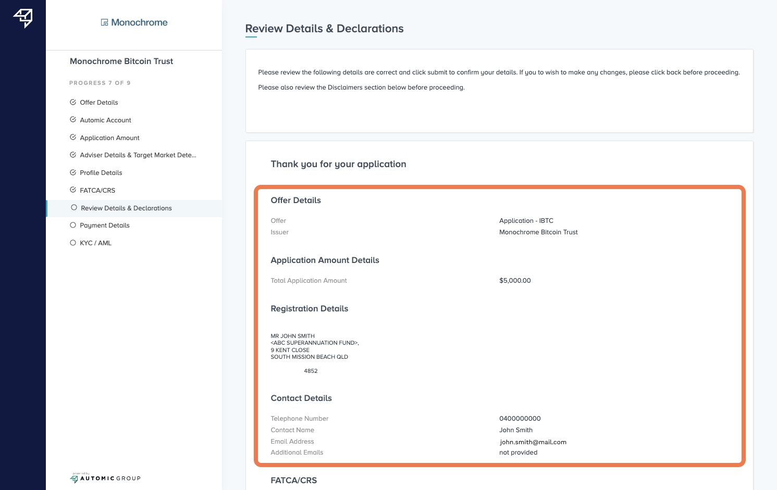Click the Review Details & Declarations page heading
This screenshot has width=777, height=490.
coord(325,29)
